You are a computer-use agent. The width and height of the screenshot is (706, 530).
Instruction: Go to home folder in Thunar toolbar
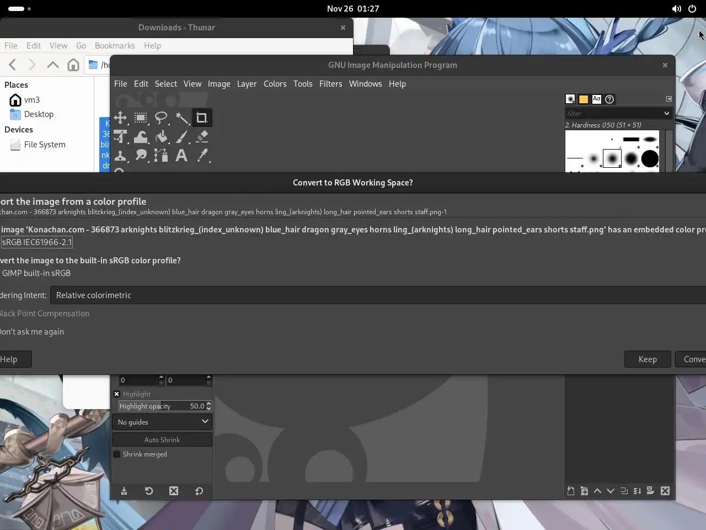[73, 65]
